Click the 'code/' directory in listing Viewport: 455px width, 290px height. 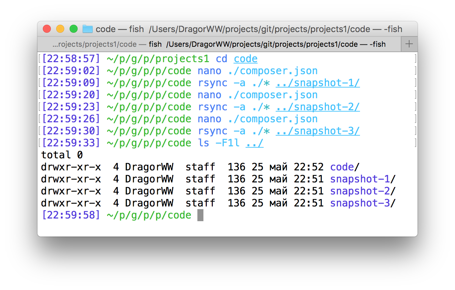point(345,167)
